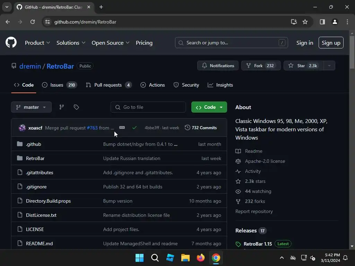Switch to the Issues tab
355x266 pixels.
click(60, 85)
